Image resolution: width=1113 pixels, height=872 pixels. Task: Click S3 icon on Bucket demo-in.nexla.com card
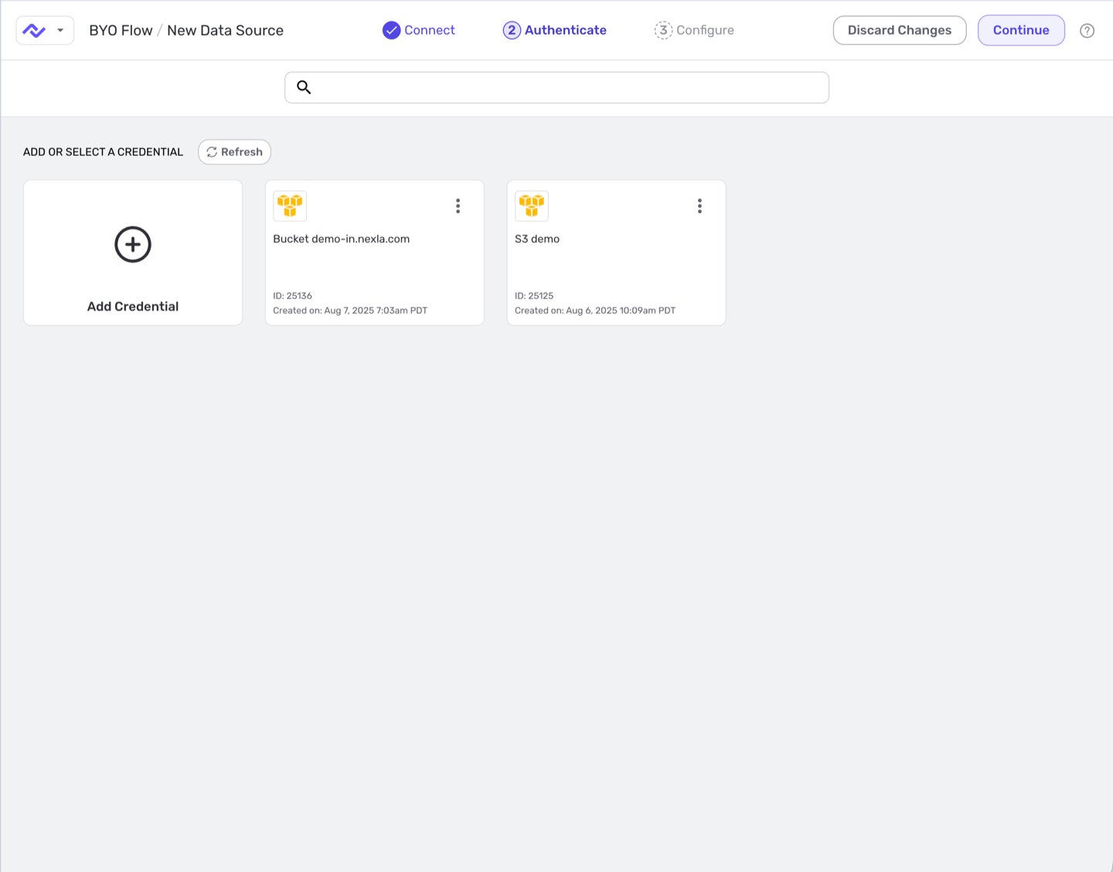pyautogui.click(x=290, y=205)
